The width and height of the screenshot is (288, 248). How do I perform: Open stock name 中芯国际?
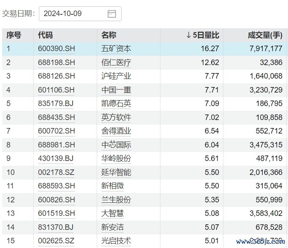click(x=116, y=145)
